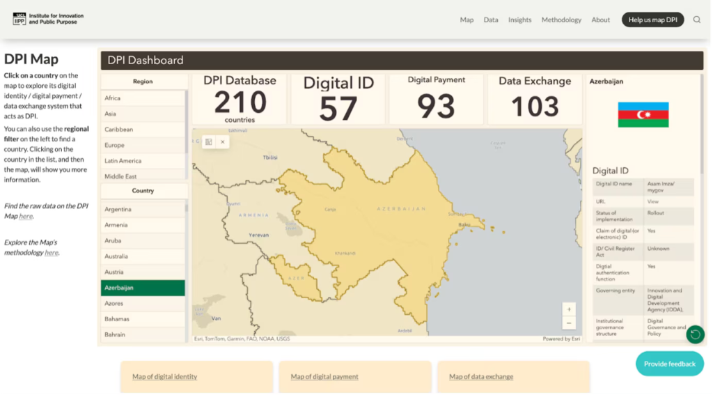Click the Country list scrollbar

186,207
